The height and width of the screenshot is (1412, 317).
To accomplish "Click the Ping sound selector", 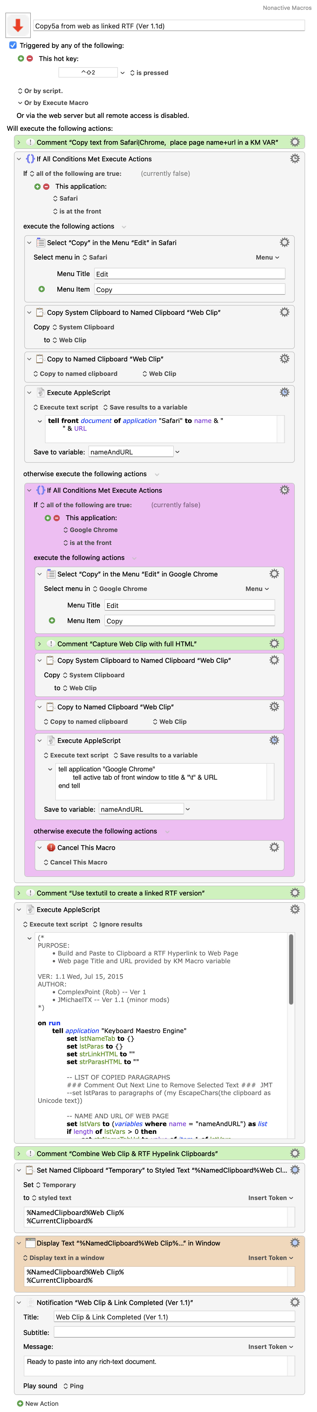I will (x=73, y=1386).
